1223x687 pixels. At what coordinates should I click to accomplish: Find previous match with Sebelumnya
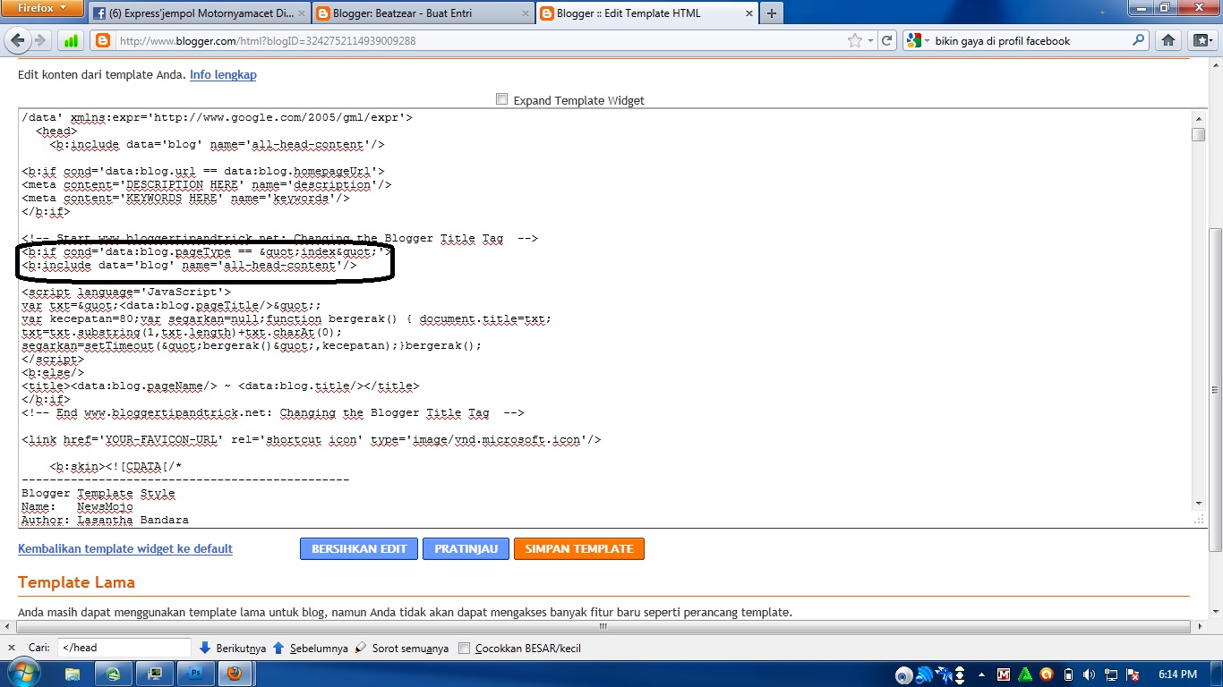click(x=310, y=648)
